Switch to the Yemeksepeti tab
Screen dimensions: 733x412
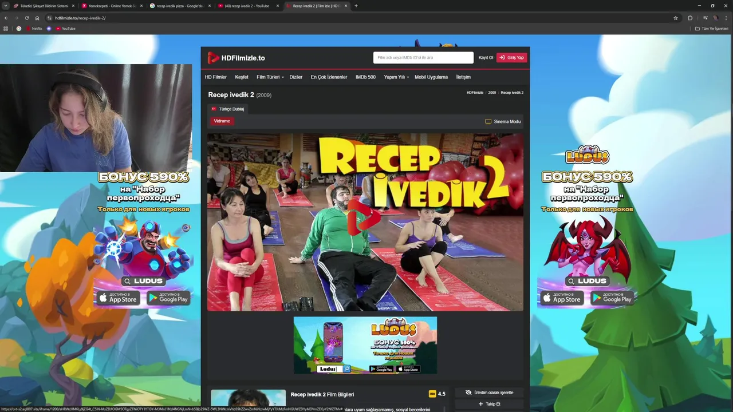tap(112, 6)
